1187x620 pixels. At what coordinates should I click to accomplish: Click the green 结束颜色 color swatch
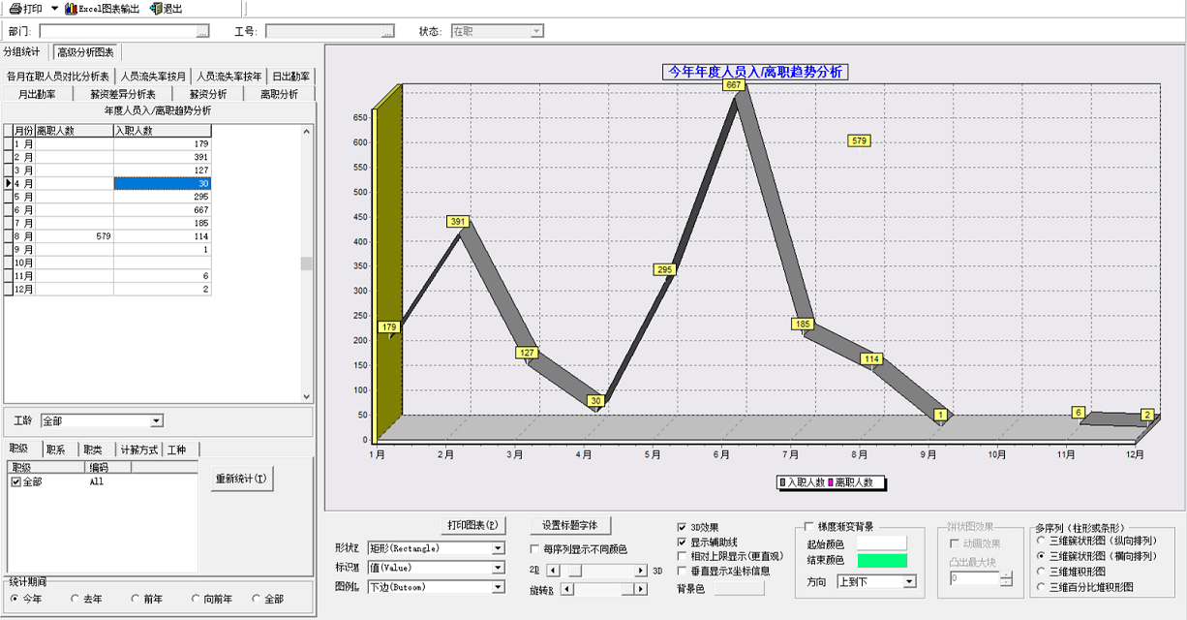pyautogui.click(x=882, y=561)
